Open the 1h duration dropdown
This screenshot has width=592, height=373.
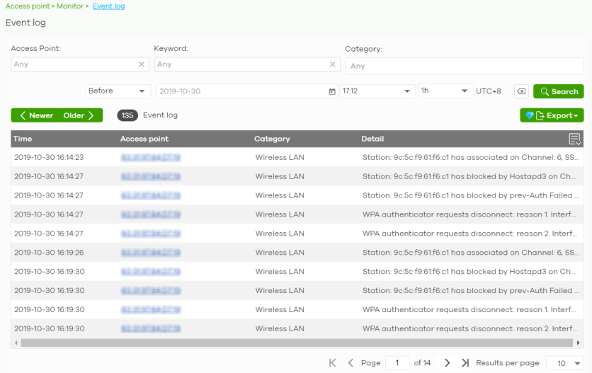445,91
